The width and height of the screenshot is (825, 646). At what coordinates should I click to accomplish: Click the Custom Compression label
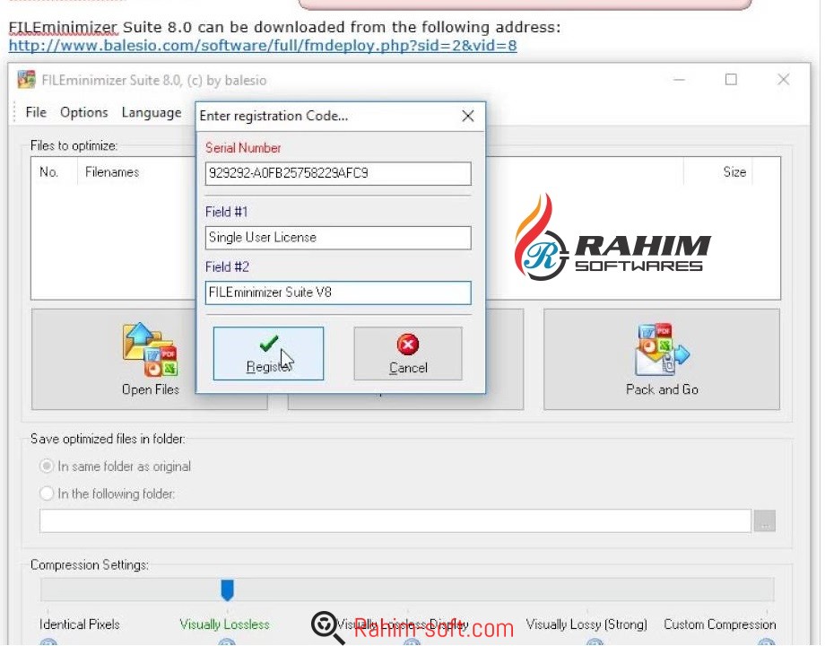pos(720,624)
